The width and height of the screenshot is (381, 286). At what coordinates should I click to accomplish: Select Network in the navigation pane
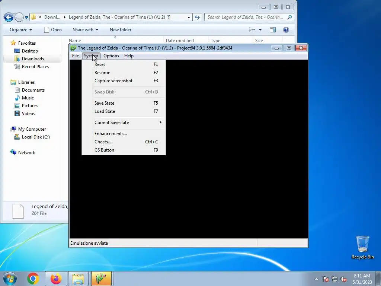[26, 152]
